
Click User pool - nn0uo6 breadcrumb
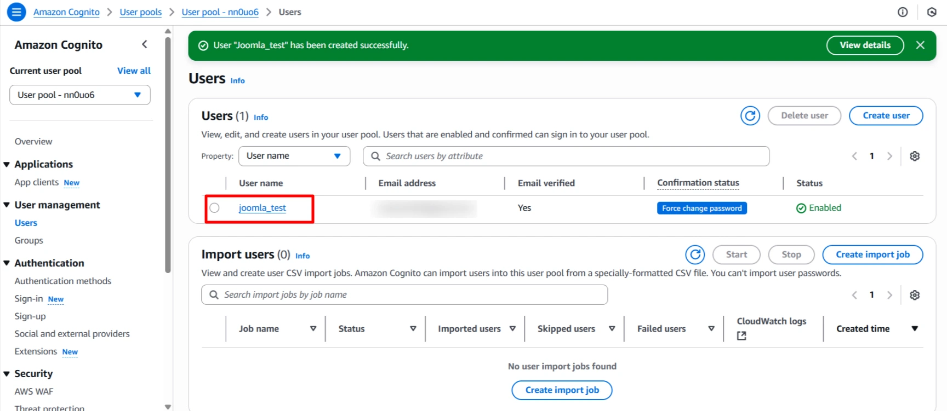[220, 12]
